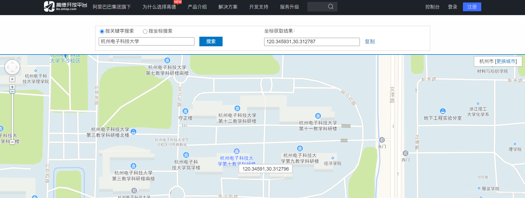
Task: Pan the map up with the arrow control
Action: (x=12, y=63)
